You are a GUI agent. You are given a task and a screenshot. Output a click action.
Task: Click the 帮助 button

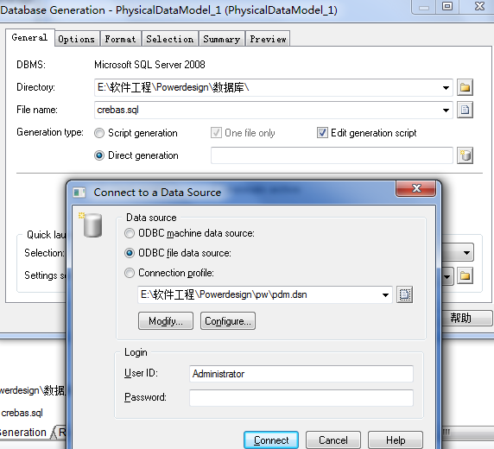click(x=467, y=318)
